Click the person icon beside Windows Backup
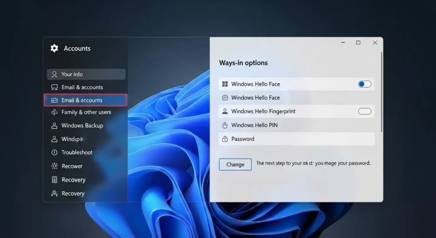This screenshot has width=436, height=238. pyautogui.click(x=54, y=126)
